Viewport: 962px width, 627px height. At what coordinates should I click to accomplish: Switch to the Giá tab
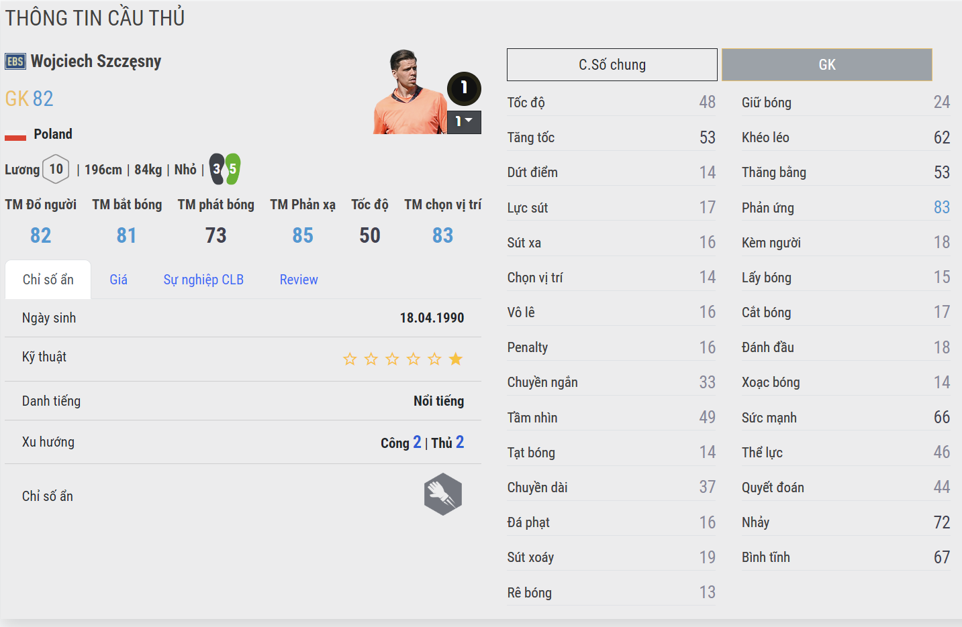(x=119, y=280)
